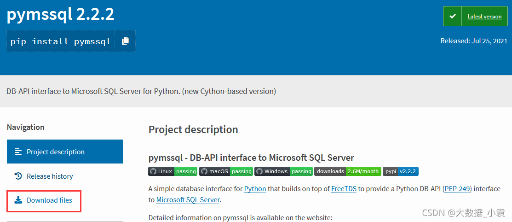The height and width of the screenshot is (222, 512).
Task: Click the Released: Jul 25, 2021 text
Action: point(474,41)
